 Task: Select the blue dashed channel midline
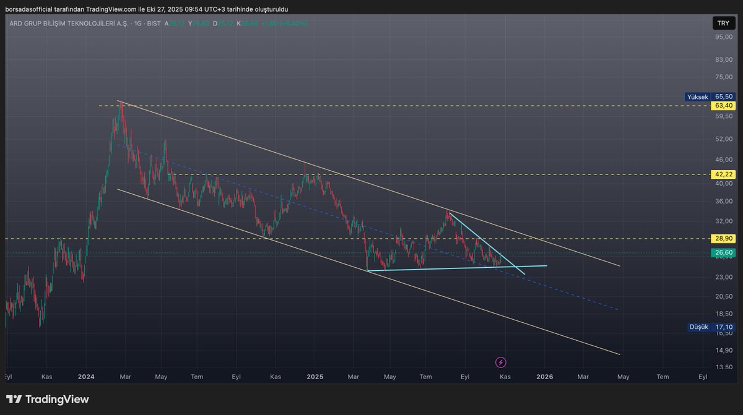[368, 226]
